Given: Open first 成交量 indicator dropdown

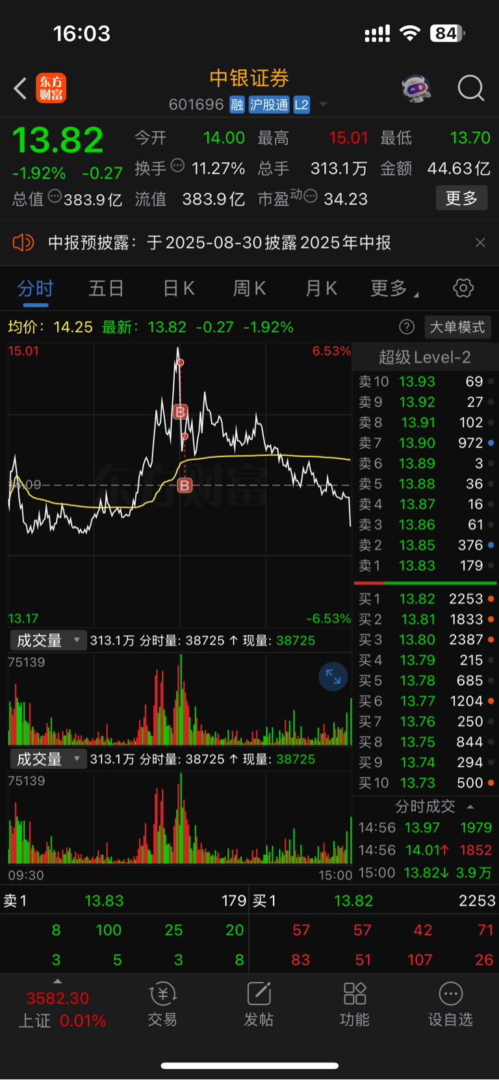Looking at the screenshot, I should pyautogui.click(x=47, y=640).
